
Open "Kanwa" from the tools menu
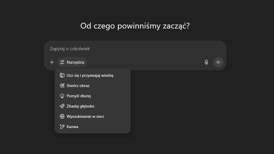72,127
